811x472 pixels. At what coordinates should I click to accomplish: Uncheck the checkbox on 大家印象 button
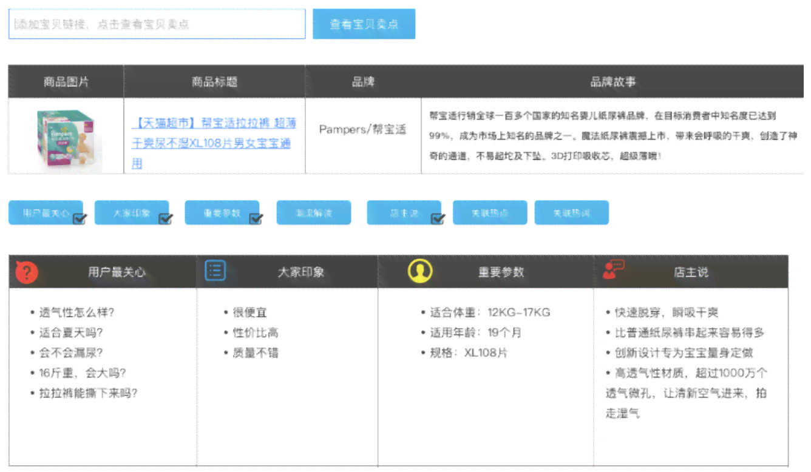(166, 219)
